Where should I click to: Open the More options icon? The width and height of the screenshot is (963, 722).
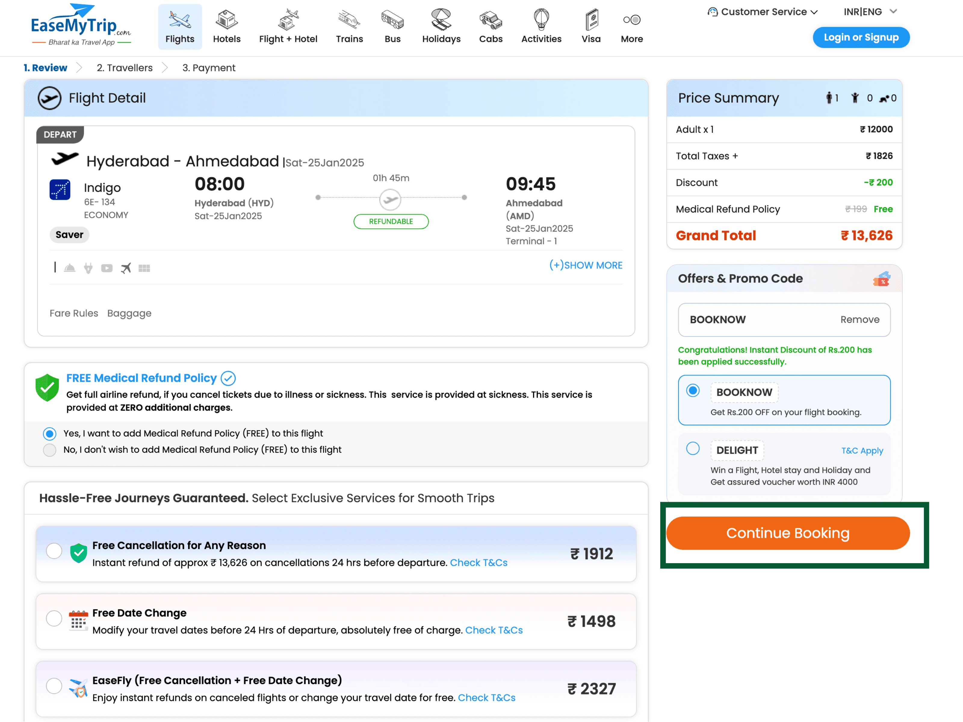[x=632, y=20]
